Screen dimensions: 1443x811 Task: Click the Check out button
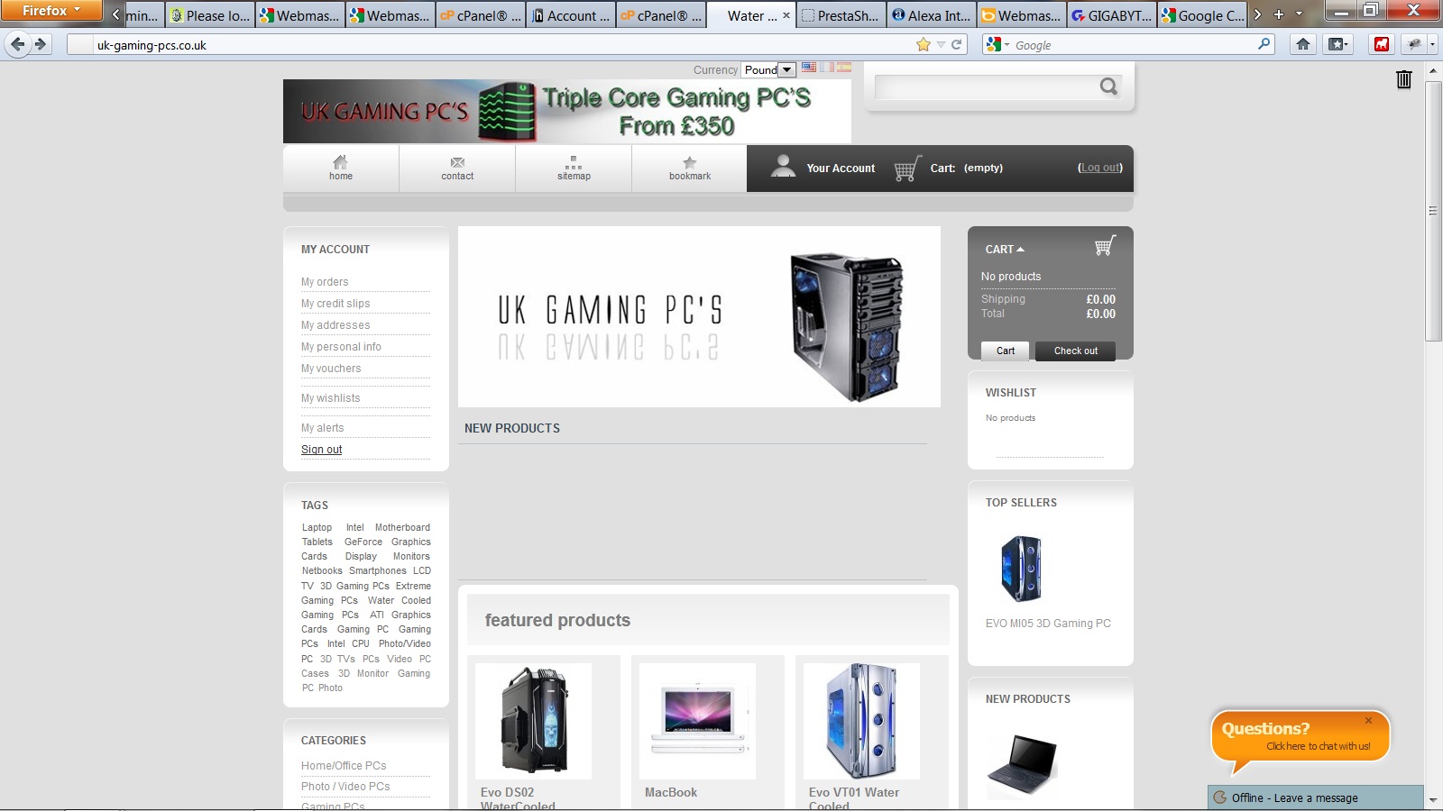point(1075,351)
